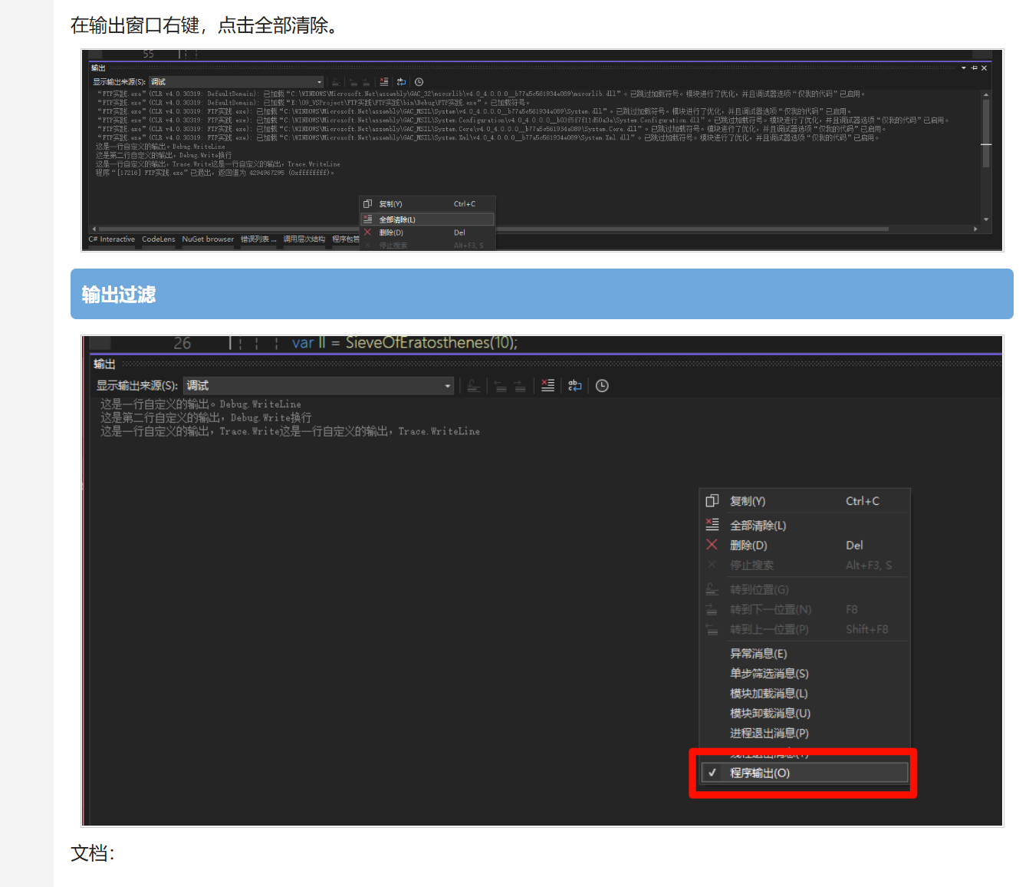The height and width of the screenshot is (887, 1029).
Task: Switch to the C# Interactive tab
Action: coord(111,239)
